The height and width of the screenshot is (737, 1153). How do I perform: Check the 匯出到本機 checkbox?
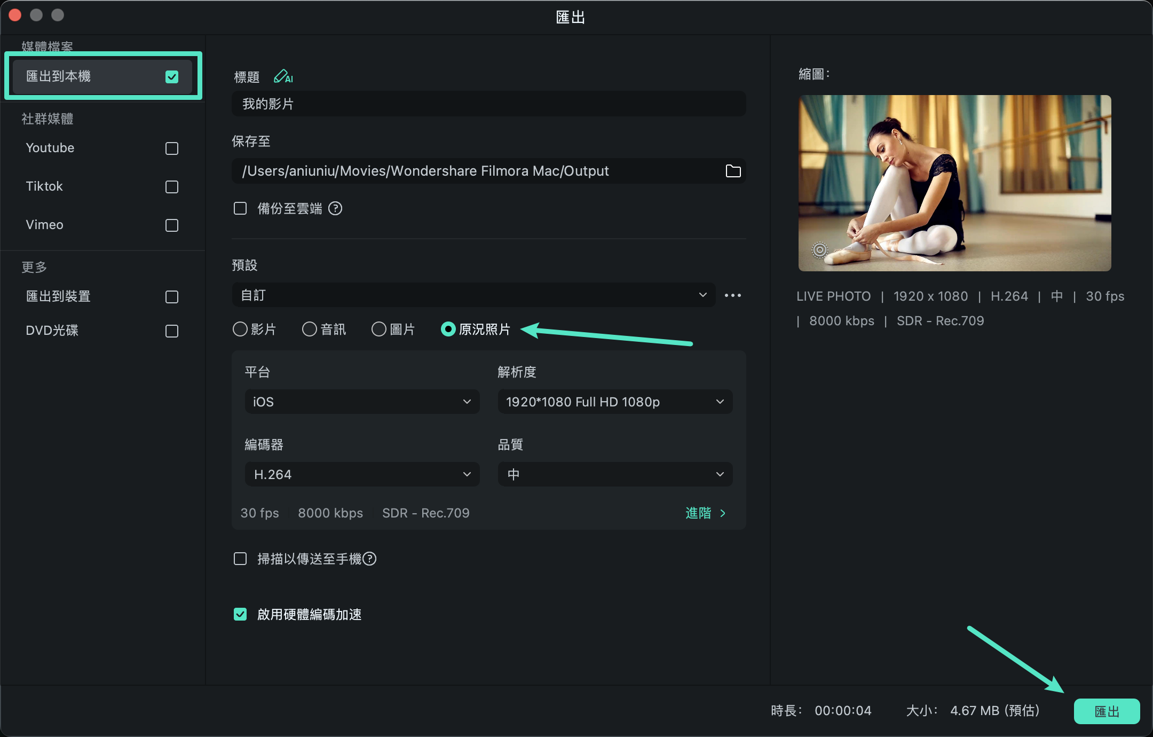(x=172, y=77)
